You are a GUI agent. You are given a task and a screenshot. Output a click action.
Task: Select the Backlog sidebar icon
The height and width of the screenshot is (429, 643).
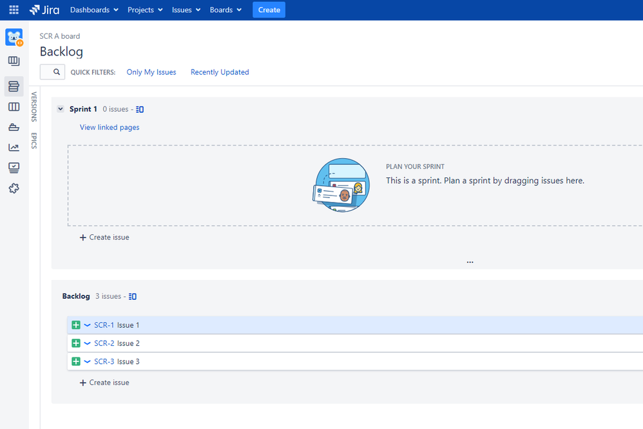14,86
